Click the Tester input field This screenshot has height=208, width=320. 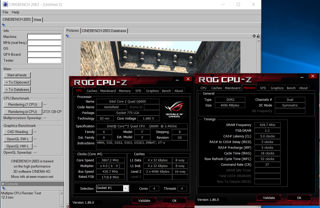tap(44, 60)
